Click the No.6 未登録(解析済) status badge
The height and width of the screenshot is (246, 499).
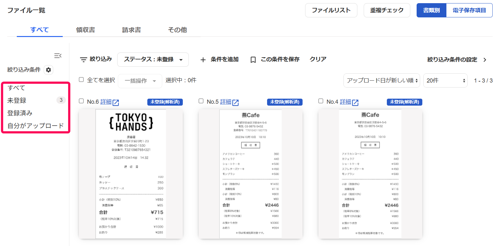[x=165, y=102]
